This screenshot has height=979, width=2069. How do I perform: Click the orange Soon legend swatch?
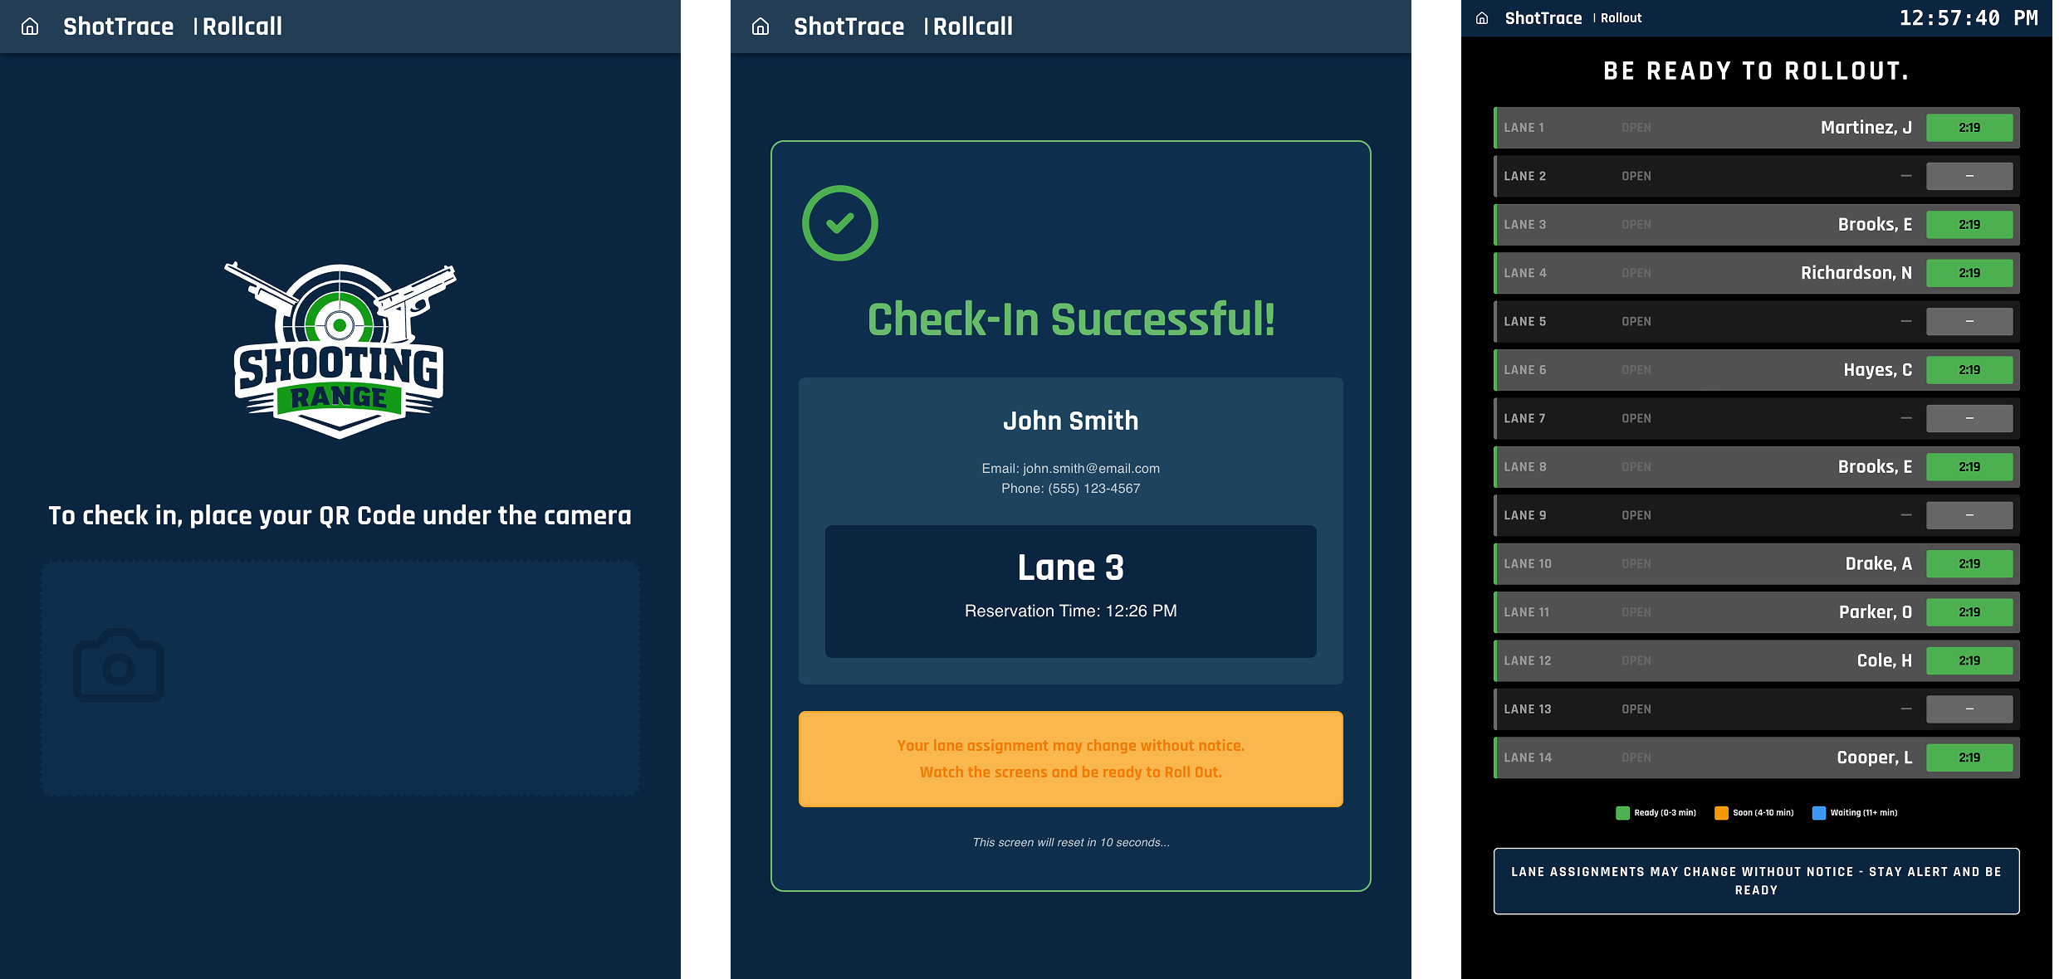1721,813
